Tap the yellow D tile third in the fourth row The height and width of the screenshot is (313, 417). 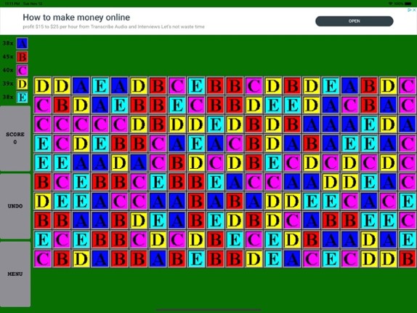click(81, 143)
